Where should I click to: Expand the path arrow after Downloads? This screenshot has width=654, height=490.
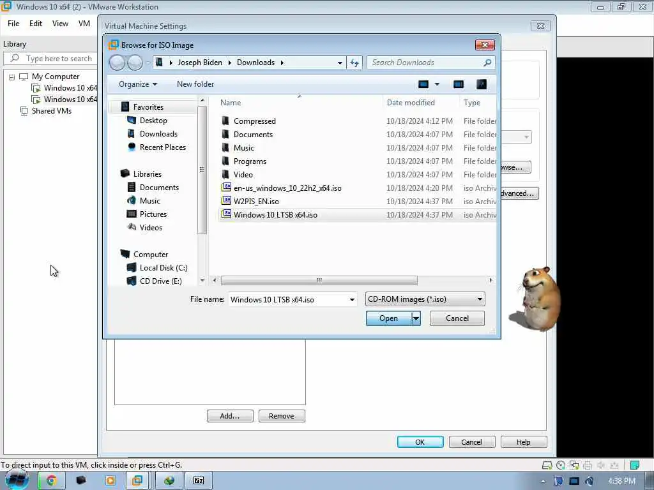tap(282, 63)
